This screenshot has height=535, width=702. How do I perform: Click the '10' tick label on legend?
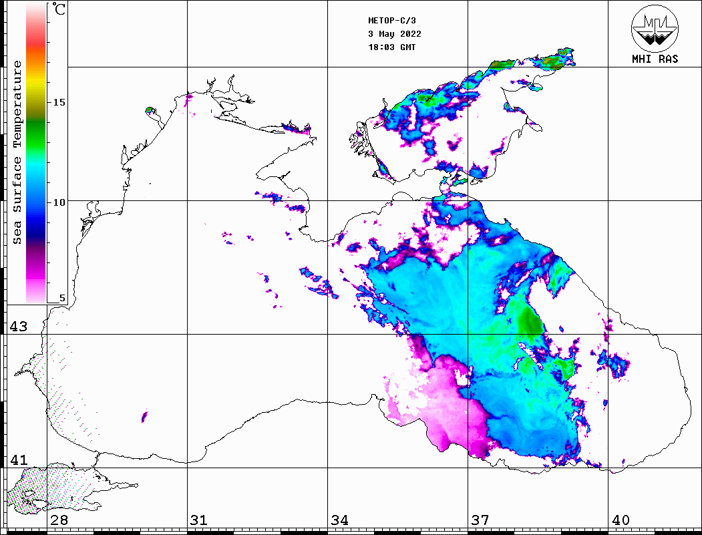pyautogui.click(x=59, y=202)
